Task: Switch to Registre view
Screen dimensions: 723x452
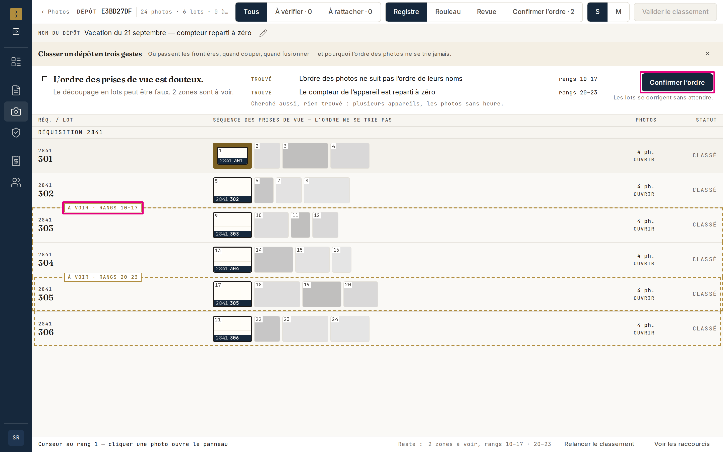Action: pyautogui.click(x=406, y=12)
